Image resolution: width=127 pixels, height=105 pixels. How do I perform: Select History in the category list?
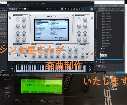(x=38, y=25)
